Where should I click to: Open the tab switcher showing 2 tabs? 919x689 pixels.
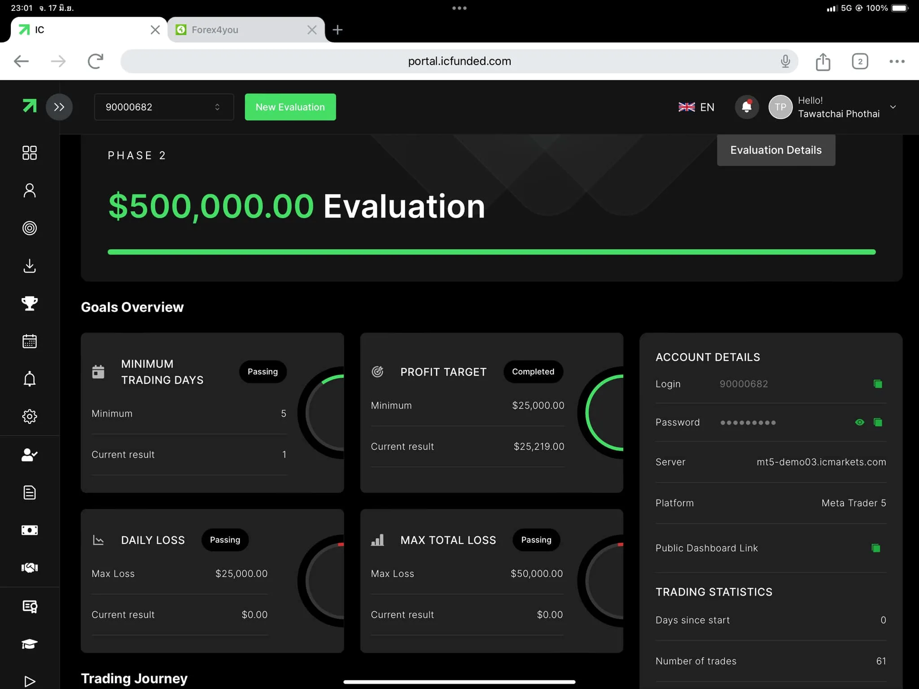(860, 61)
